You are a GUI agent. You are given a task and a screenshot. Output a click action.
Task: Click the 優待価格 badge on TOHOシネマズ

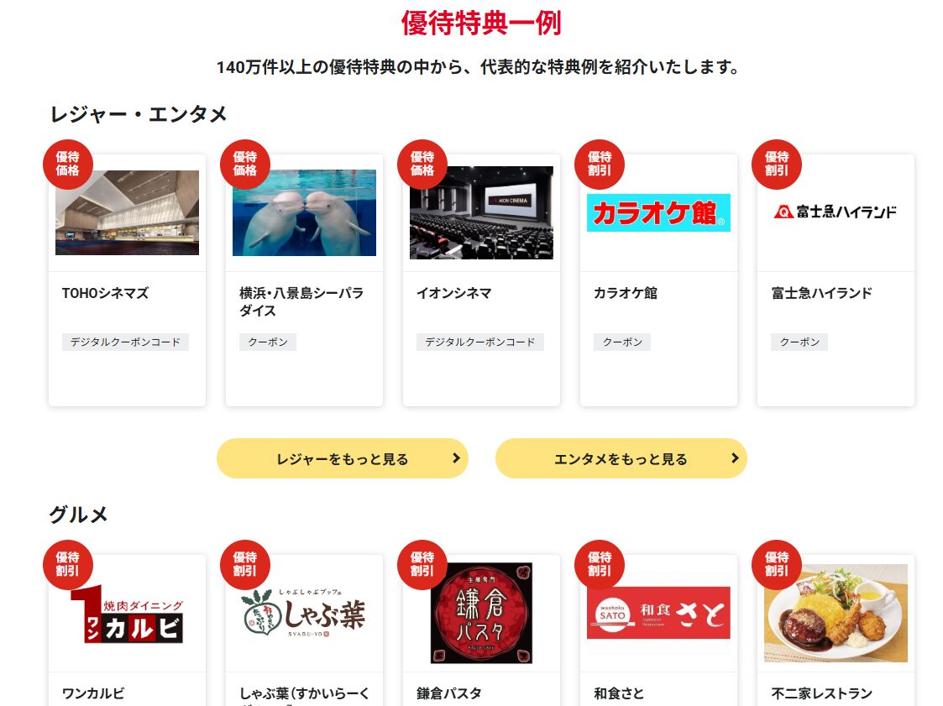(x=68, y=165)
